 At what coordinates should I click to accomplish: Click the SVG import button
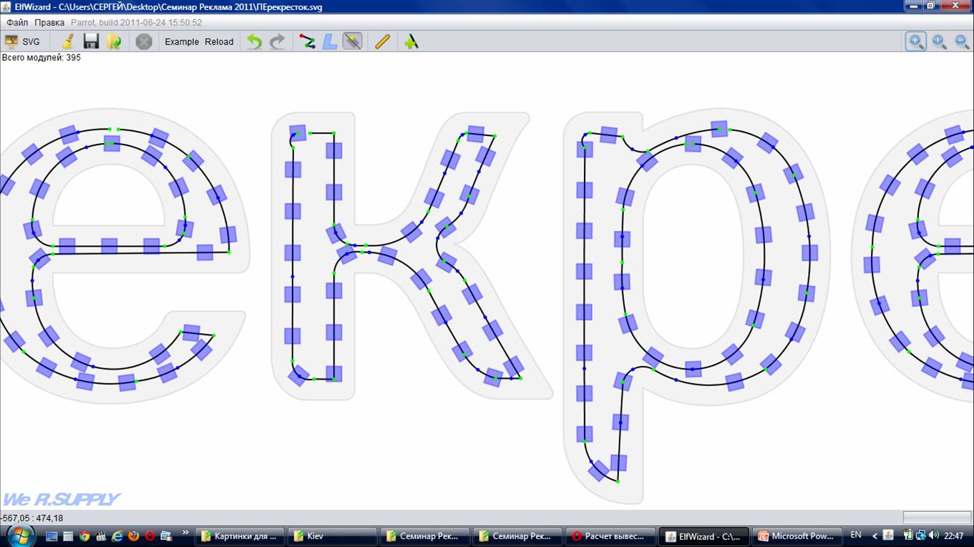pos(22,41)
